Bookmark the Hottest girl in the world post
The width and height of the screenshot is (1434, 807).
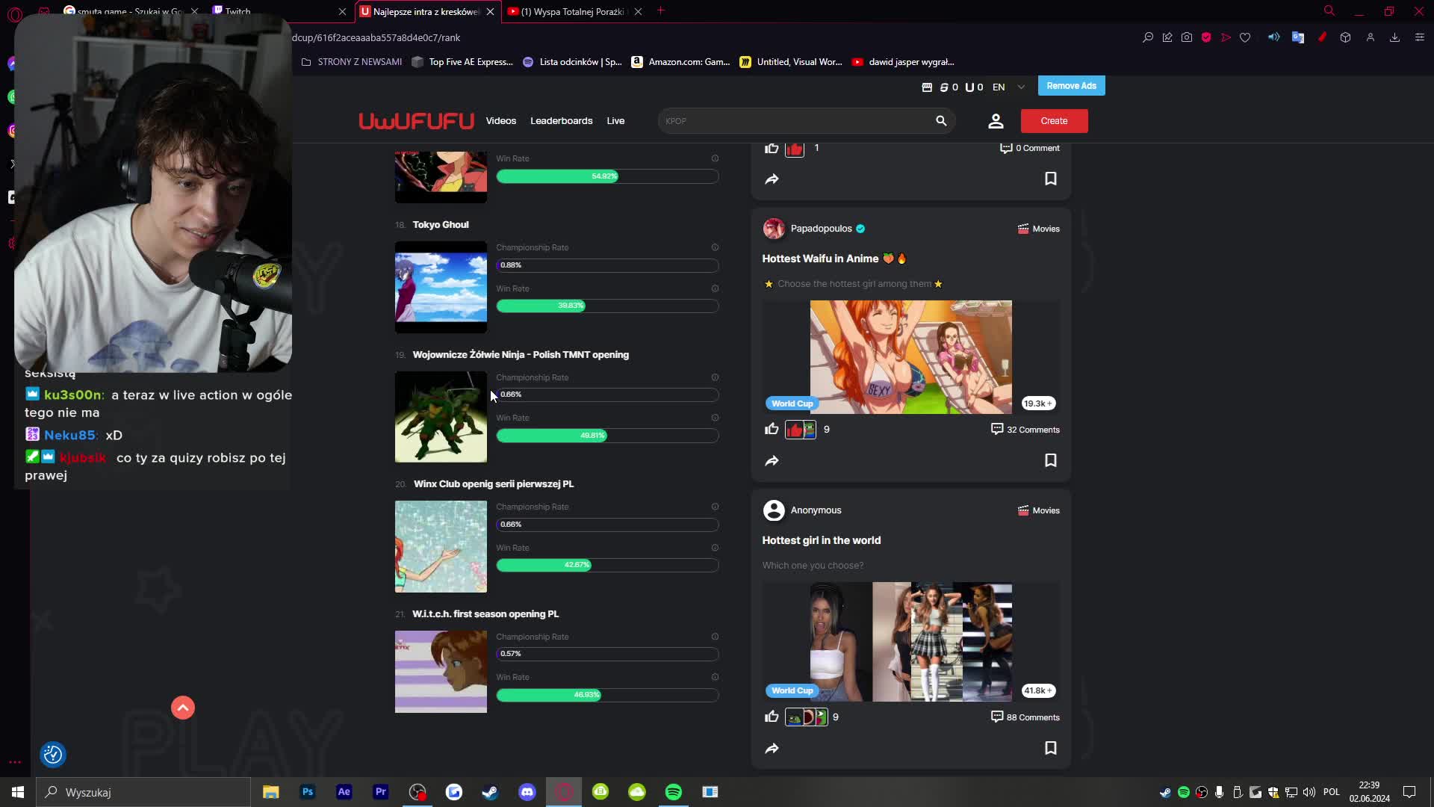coord(1051,748)
